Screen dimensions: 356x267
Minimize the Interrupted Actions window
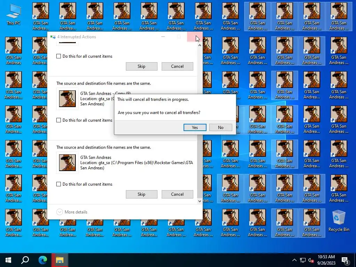click(163, 37)
